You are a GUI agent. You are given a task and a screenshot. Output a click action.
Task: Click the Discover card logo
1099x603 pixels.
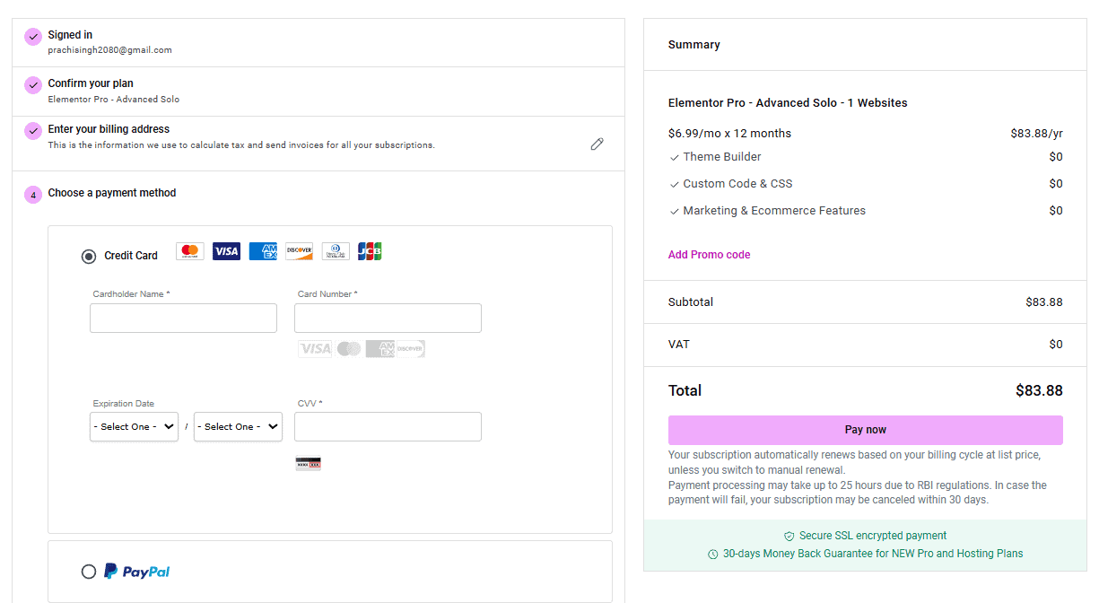pos(299,251)
